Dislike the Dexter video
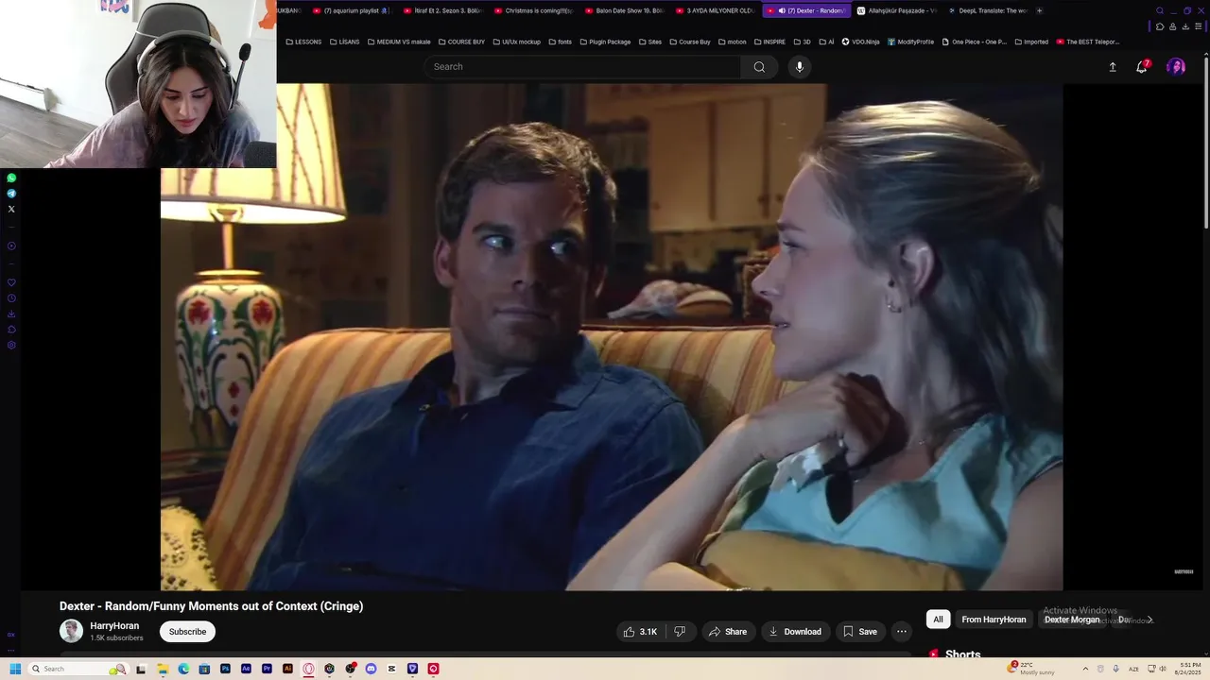This screenshot has width=1210, height=680. point(680,632)
